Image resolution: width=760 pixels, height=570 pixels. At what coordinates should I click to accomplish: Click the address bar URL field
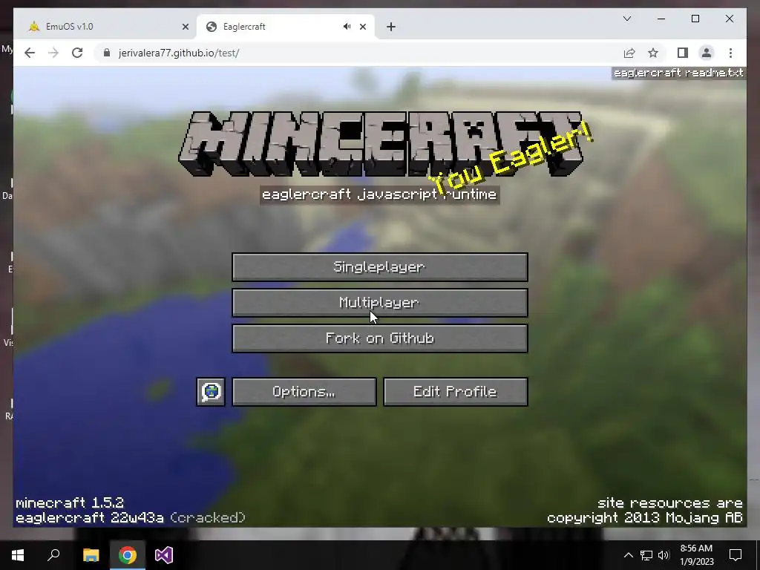(x=358, y=53)
